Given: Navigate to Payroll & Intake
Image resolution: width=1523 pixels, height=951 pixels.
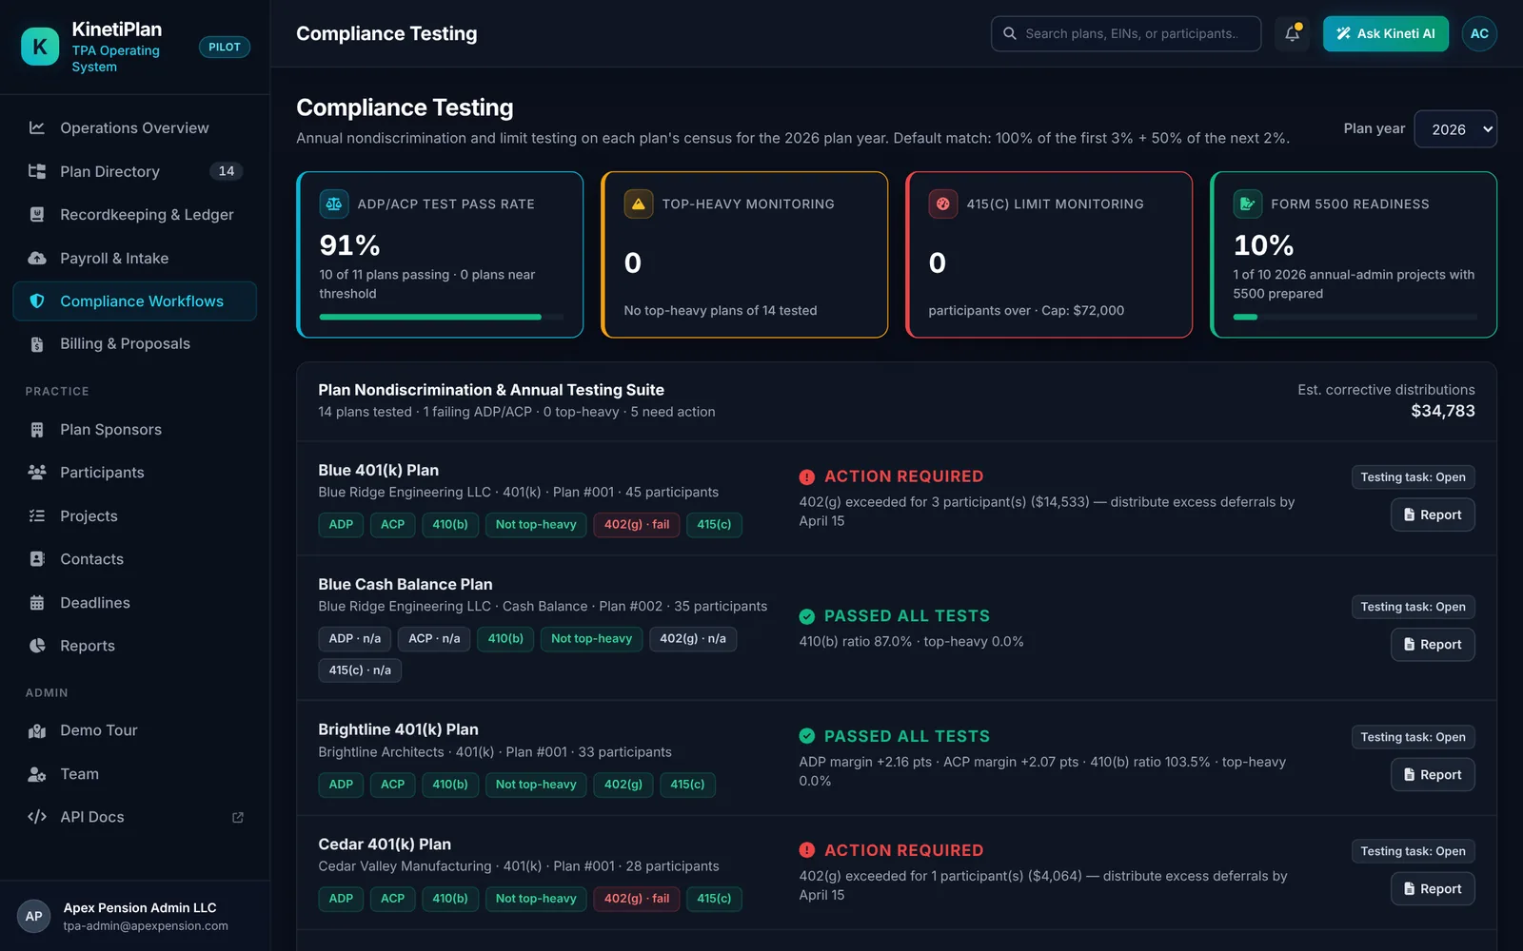Looking at the screenshot, I should coord(135,258).
